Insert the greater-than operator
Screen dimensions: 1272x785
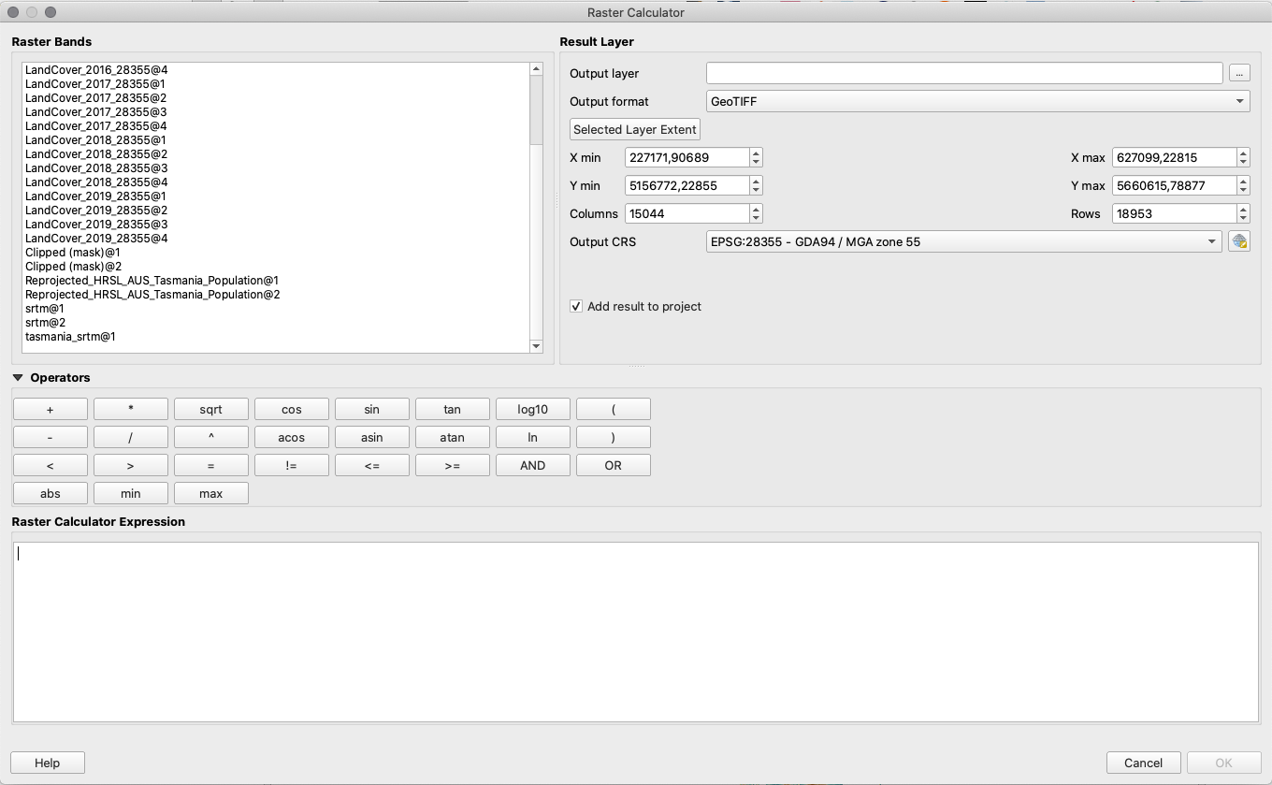(x=131, y=465)
